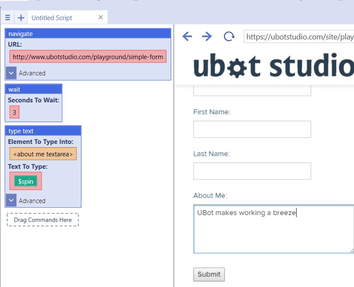Click the Submit button
The height and width of the screenshot is (287, 354).
coord(209,275)
